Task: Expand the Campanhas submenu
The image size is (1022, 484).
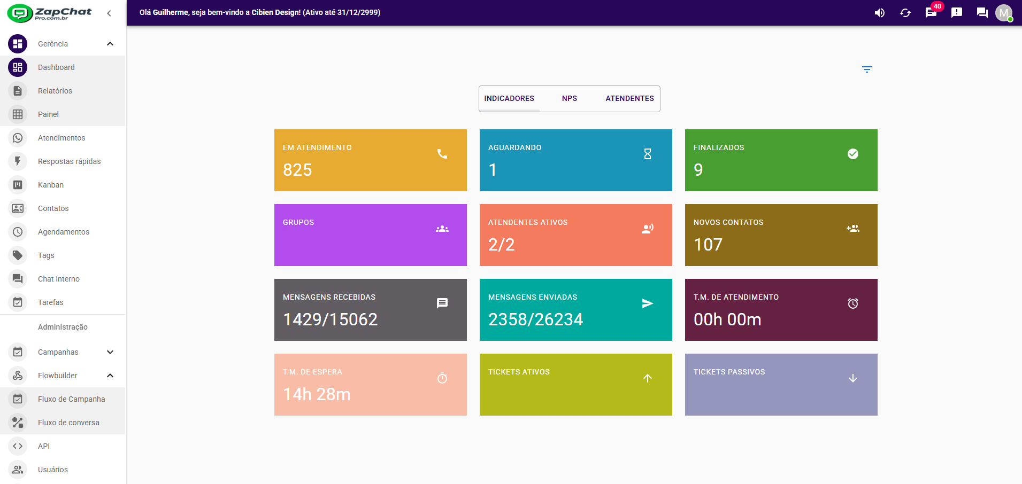Action: 110,352
